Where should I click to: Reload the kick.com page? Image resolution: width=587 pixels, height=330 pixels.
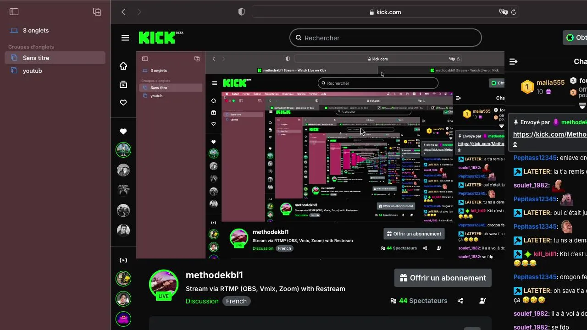point(514,12)
